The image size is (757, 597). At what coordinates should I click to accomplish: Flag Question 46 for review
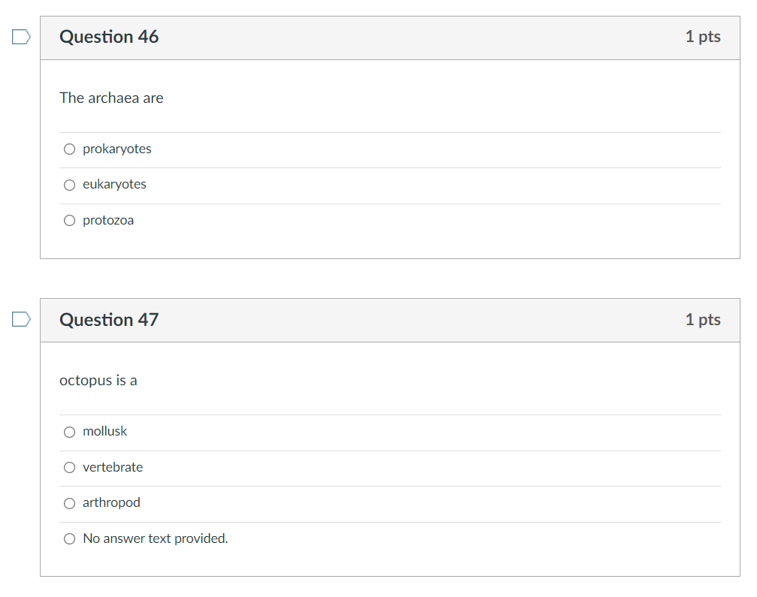pyautogui.click(x=21, y=37)
